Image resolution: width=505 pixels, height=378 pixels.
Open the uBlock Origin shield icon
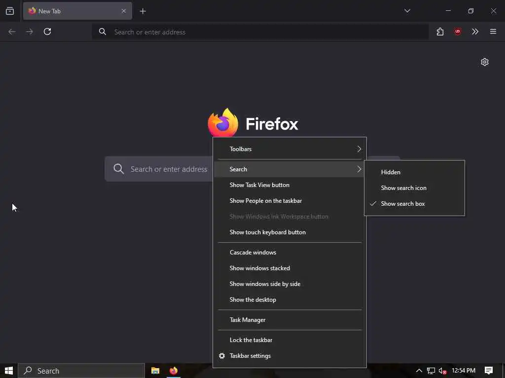(457, 31)
